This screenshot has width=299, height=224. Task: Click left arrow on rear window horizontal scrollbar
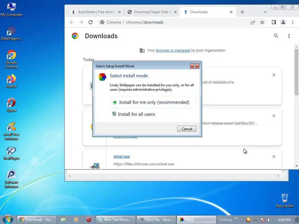click(70, 176)
